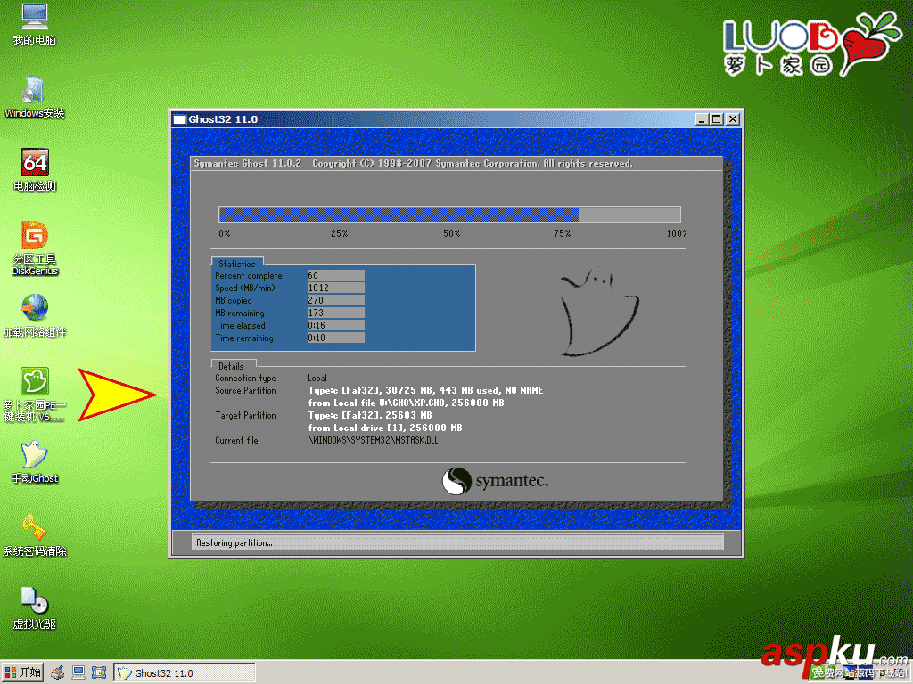Click the Details tab label

point(231,366)
